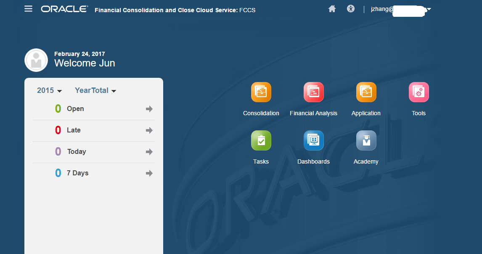Go to Home via house icon
The width and height of the screenshot is (482, 254).
[x=332, y=9]
